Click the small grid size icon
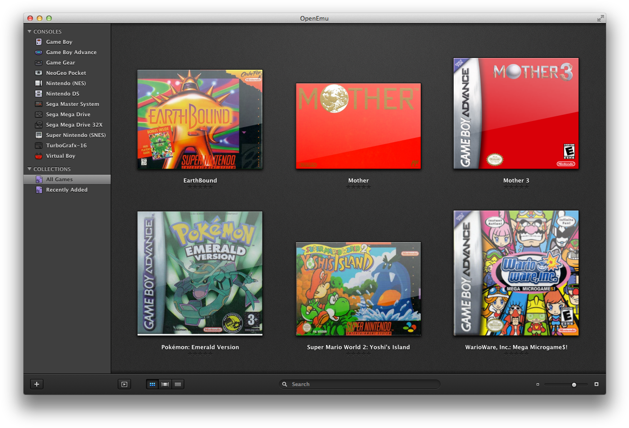Screen dimensions: 629x428 (x=538, y=384)
